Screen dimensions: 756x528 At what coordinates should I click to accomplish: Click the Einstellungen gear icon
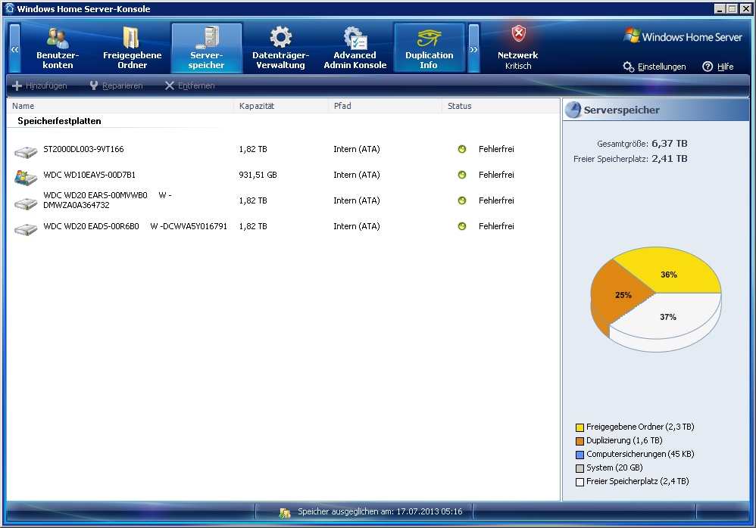628,67
